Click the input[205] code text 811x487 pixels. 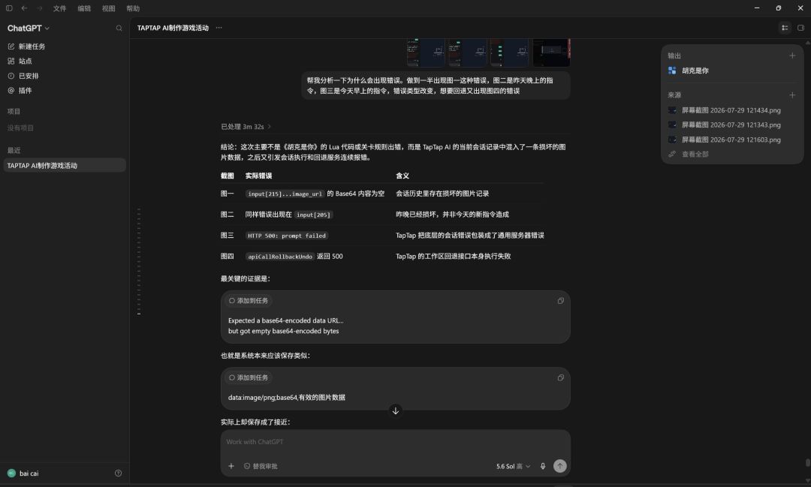pos(313,215)
